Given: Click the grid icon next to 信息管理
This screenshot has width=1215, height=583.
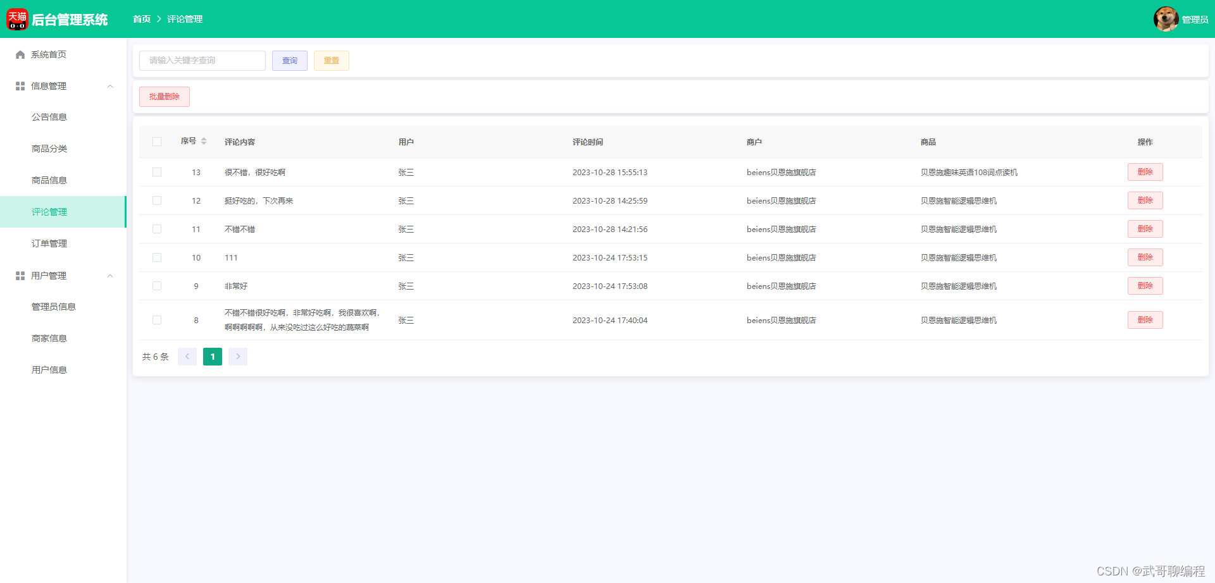Looking at the screenshot, I should click(19, 85).
